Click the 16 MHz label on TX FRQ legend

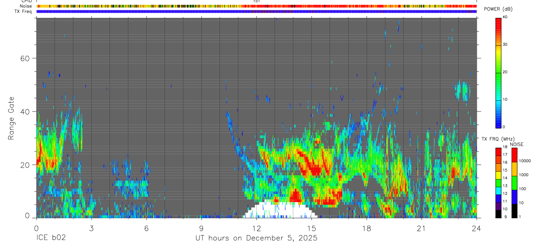(x=505, y=163)
